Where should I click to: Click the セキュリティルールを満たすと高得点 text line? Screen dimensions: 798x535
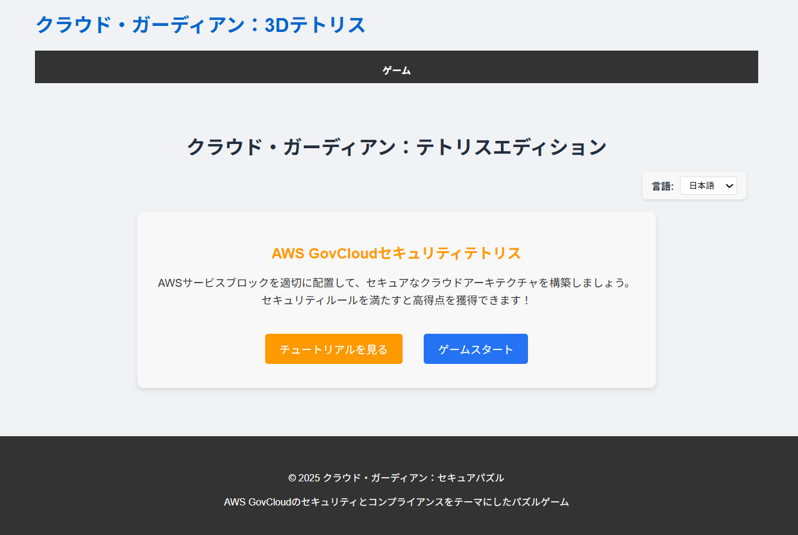397,299
